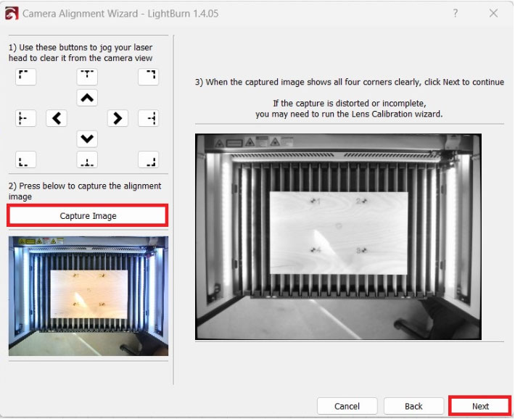Click the LightBurn logo in title bar
The height and width of the screenshot is (419, 515).
12,14
